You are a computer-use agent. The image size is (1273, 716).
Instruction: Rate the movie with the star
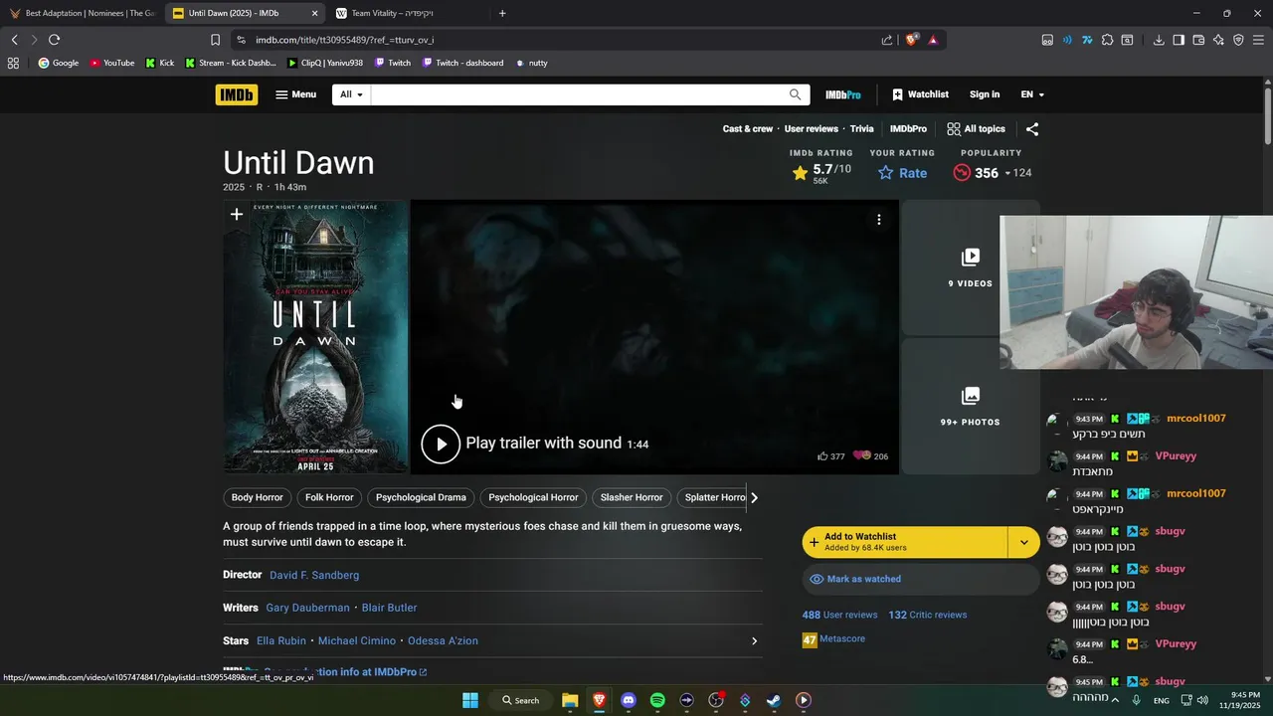902,173
